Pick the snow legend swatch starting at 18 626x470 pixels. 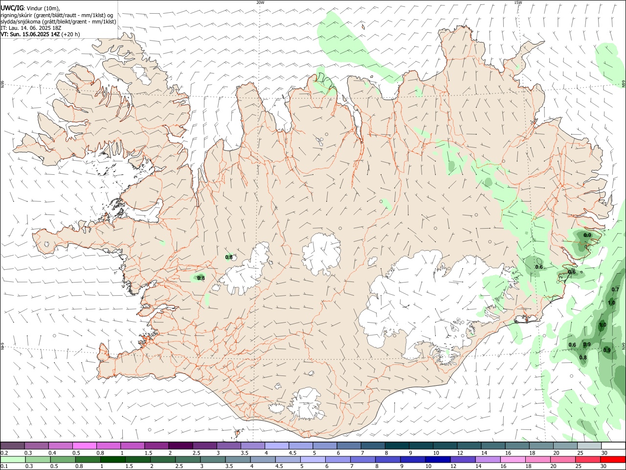(x=541, y=446)
